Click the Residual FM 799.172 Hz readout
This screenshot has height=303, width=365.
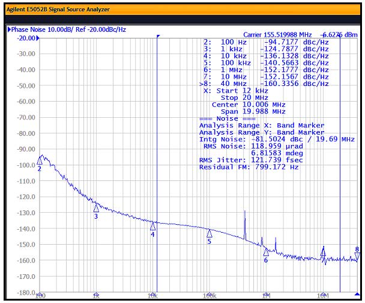tap(249, 167)
